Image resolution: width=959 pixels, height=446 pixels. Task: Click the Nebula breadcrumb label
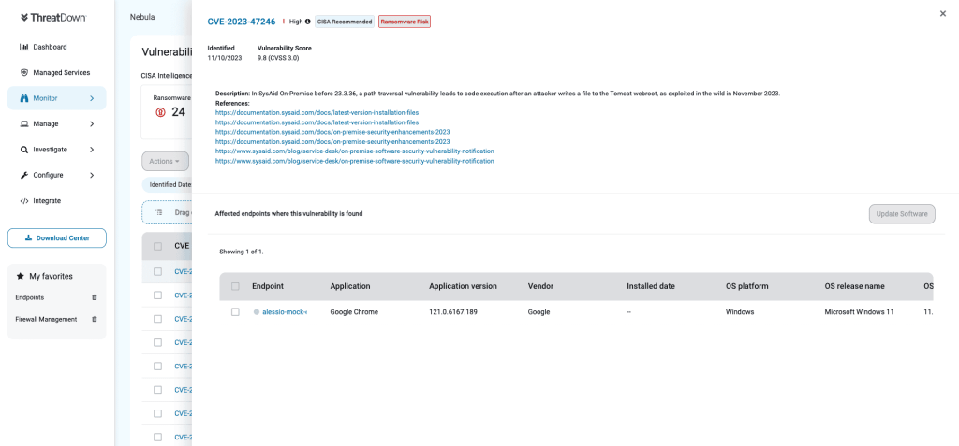click(x=142, y=17)
